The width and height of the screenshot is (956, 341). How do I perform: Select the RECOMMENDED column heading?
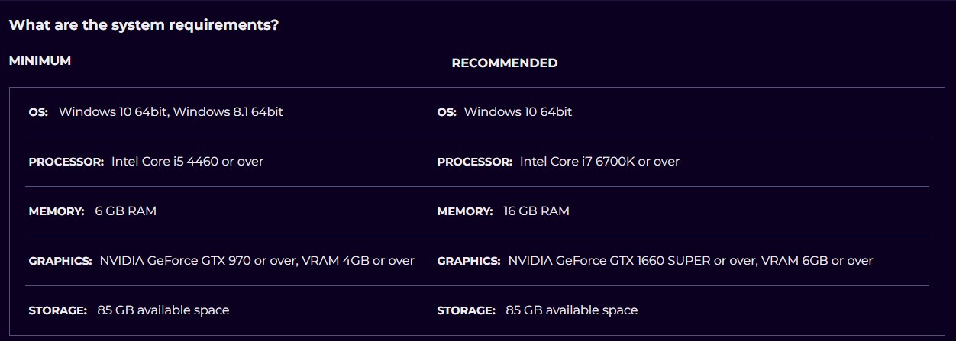pos(505,63)
